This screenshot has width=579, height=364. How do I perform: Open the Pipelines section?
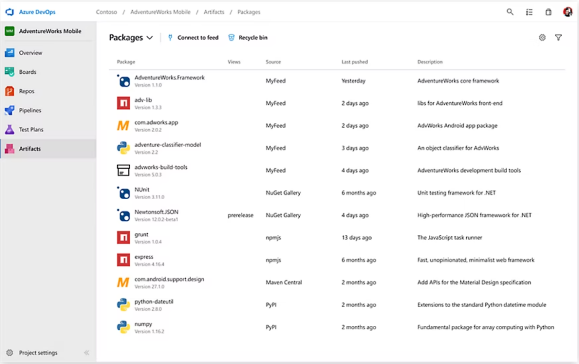pos(31,110)
